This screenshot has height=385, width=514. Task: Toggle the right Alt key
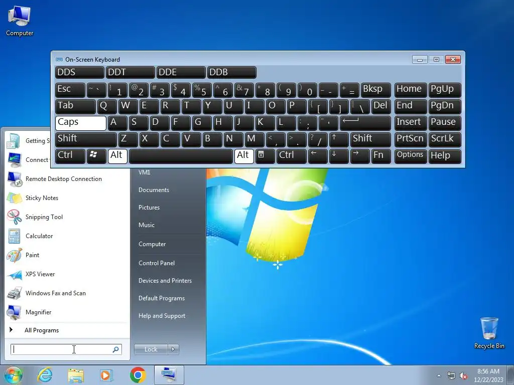244,156
